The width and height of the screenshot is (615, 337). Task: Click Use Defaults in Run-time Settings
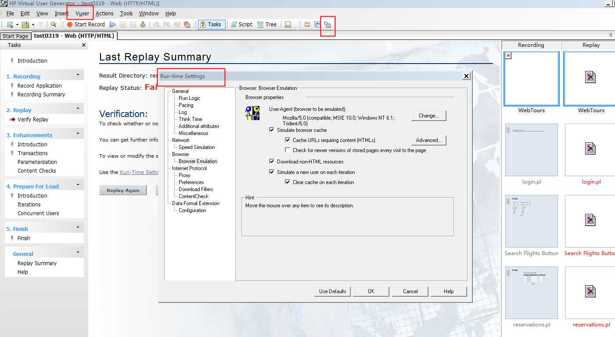tap(332, 291)
